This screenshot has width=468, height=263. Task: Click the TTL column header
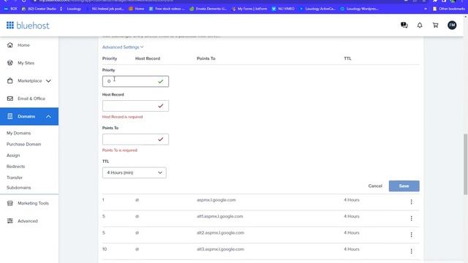tap(347, 58)
